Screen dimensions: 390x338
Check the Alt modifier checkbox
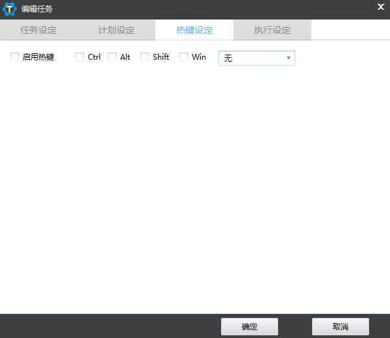point(112,57)
